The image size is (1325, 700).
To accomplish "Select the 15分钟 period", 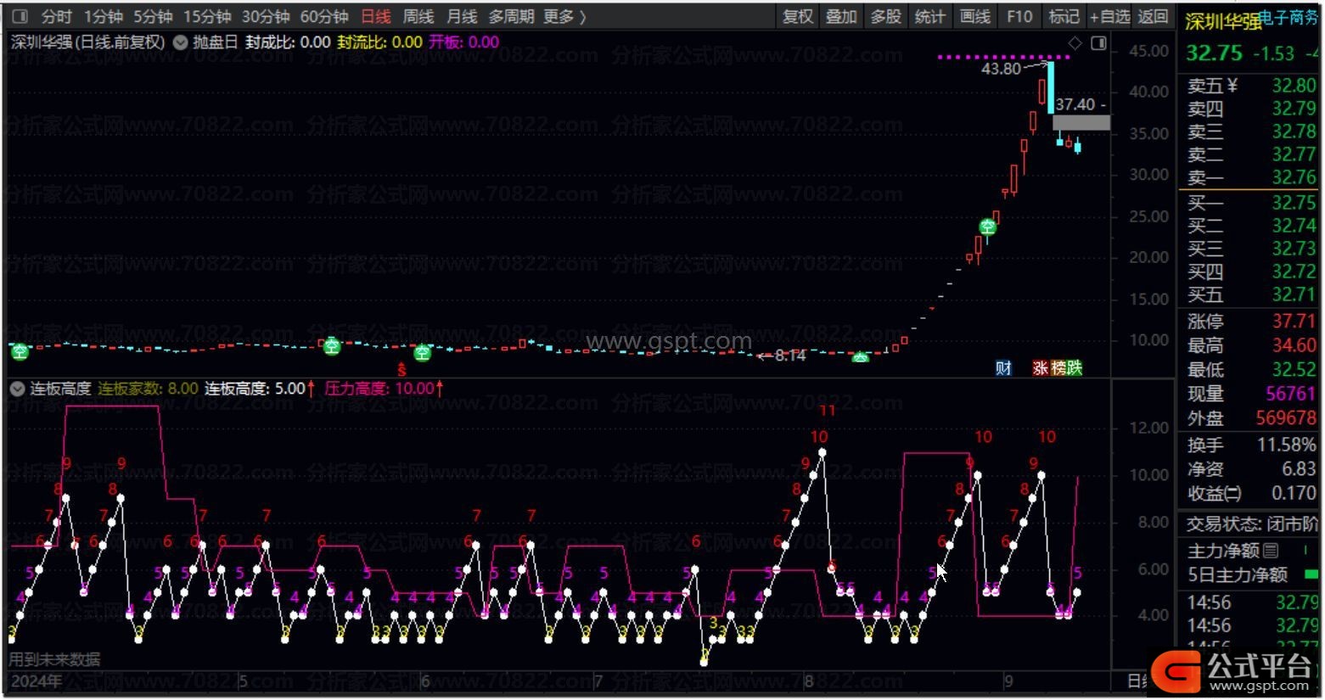I will [207, 16].
